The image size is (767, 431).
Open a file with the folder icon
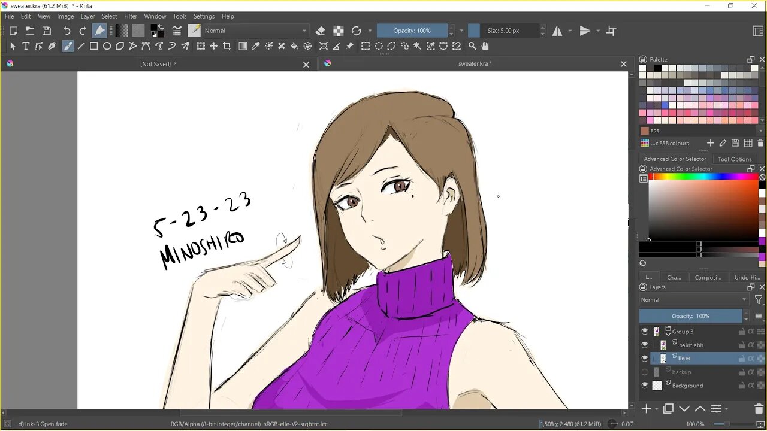[x=30, y=31]
